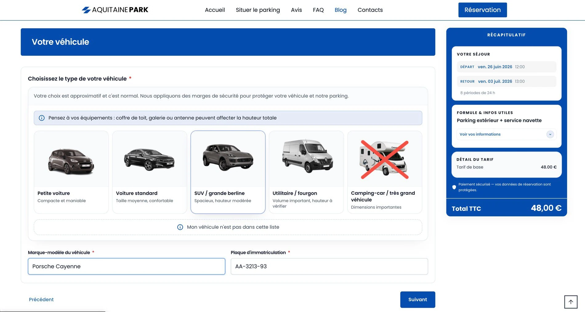Click the scroll-to-top arrow button

point(571,302)
